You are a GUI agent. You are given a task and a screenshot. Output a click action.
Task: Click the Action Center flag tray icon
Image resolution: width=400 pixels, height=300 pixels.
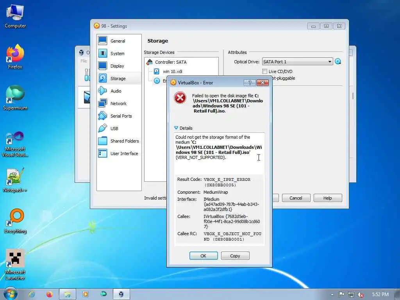[x=341, y=295]
